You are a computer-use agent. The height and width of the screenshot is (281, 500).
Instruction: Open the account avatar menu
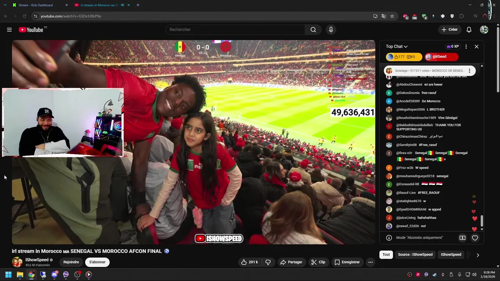pyautogui.click(x=484, y=30)
